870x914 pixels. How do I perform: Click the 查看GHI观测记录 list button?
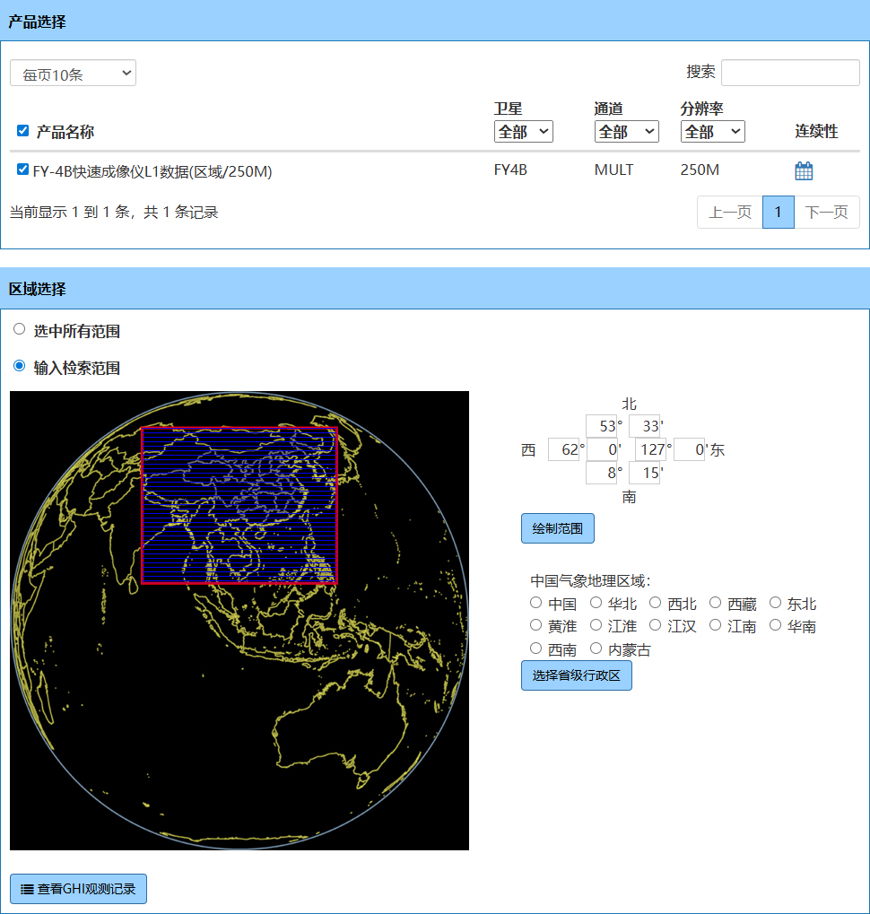click(x=78, y=889)
